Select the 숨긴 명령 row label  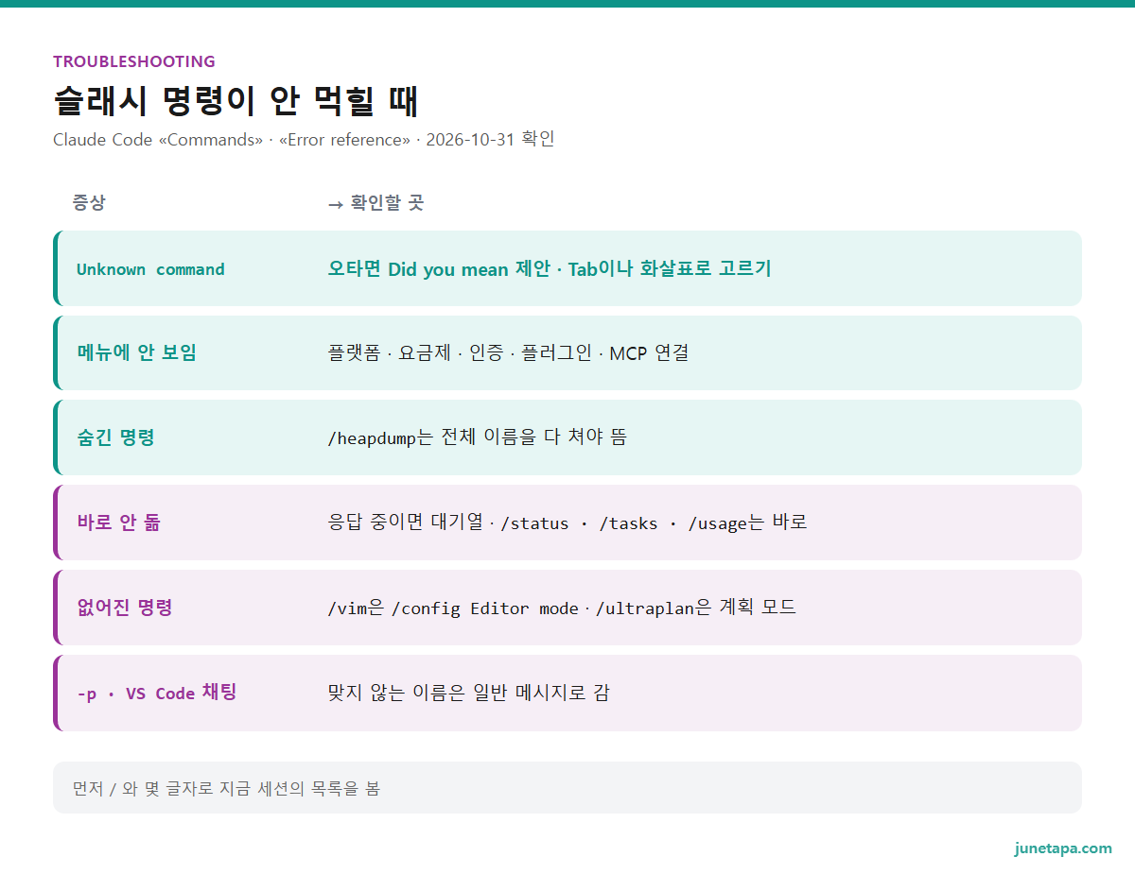click(x=115, y=437)
